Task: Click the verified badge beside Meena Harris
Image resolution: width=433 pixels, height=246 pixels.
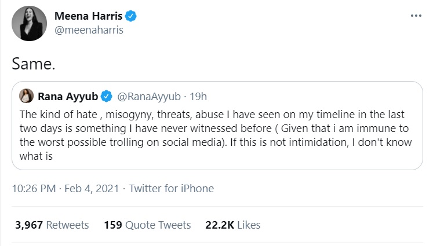Action: click(131, 17)
